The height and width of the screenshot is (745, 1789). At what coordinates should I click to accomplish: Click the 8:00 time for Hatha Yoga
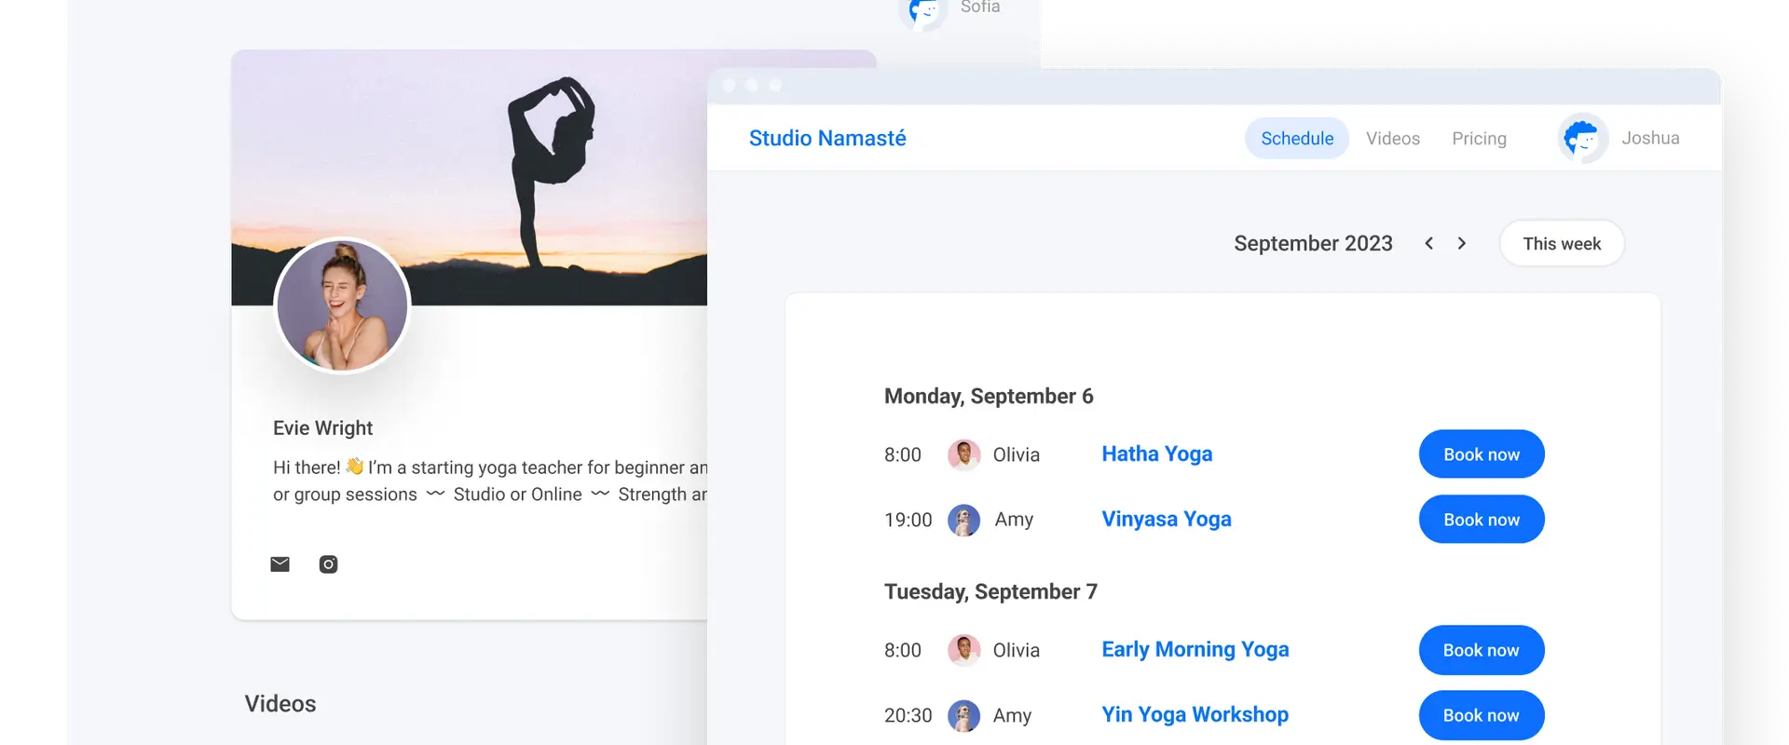tap(903, 454)
